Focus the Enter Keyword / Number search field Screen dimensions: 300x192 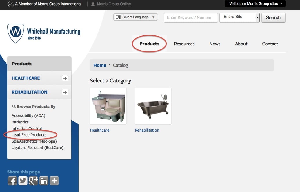(x=191, y=18)
